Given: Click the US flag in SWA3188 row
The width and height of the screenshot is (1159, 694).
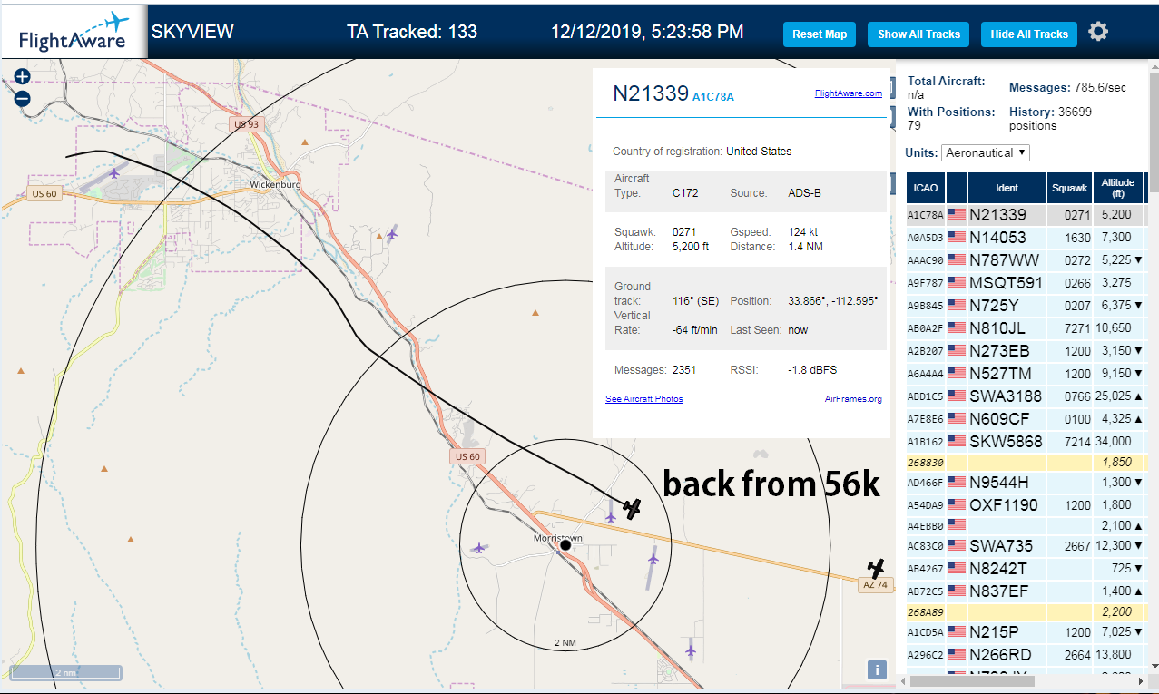Looking at the screenshot, I should click(957, 396).
